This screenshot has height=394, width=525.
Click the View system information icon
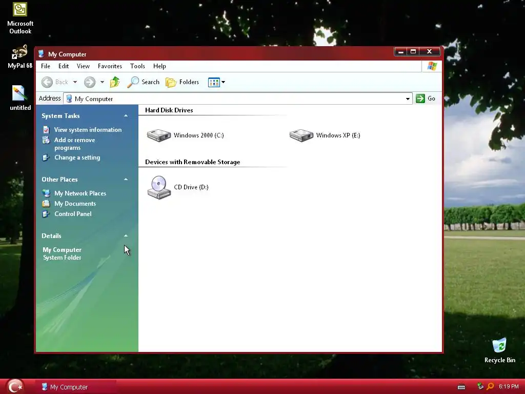(46, 130)
